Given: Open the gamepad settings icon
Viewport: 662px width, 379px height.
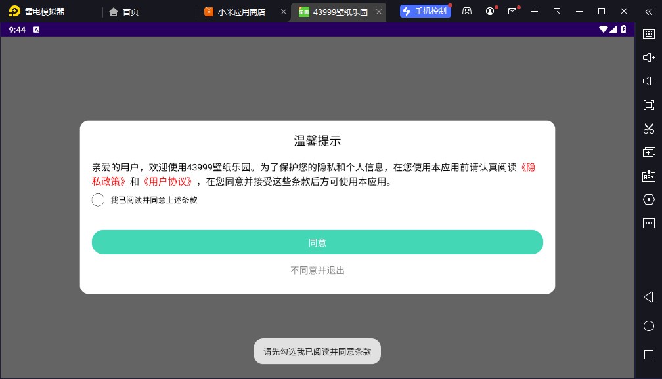Looking at the screenshot, I should tap(467, 11).
